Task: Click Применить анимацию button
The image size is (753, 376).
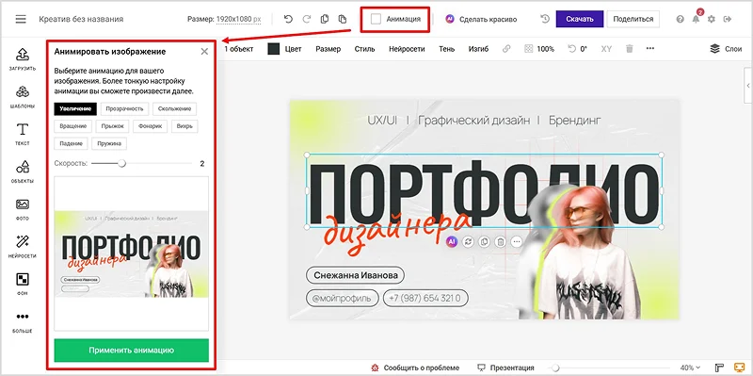Action: (x=131, y=350)
